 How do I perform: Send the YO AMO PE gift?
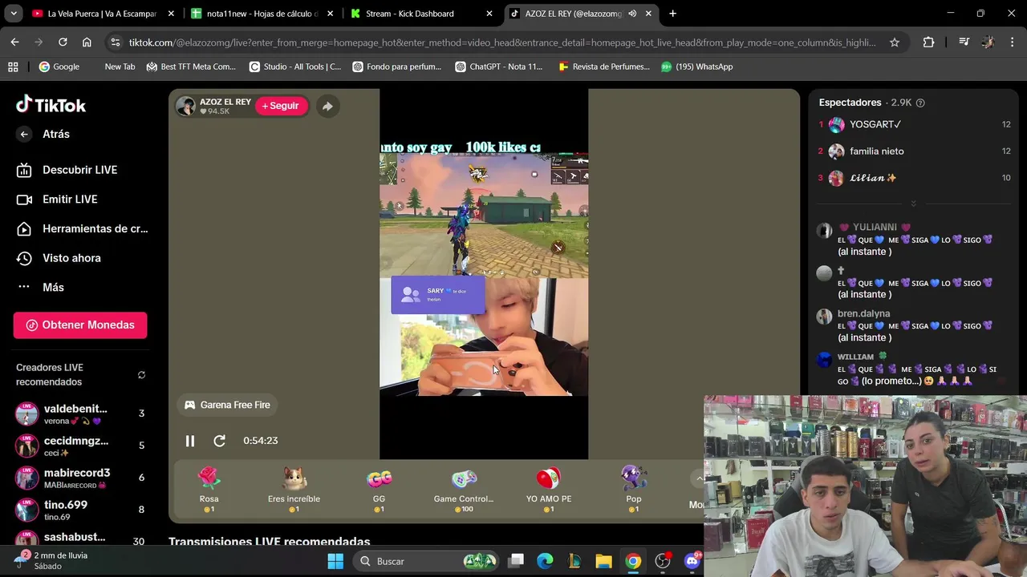(549, 489)
